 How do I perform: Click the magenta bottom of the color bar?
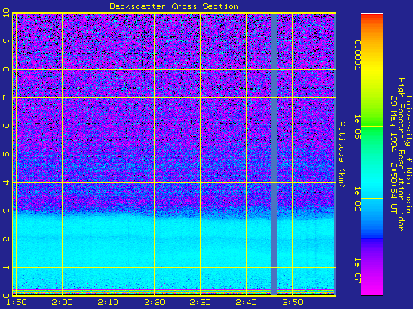pyautogui.click(x=372, y=288)
